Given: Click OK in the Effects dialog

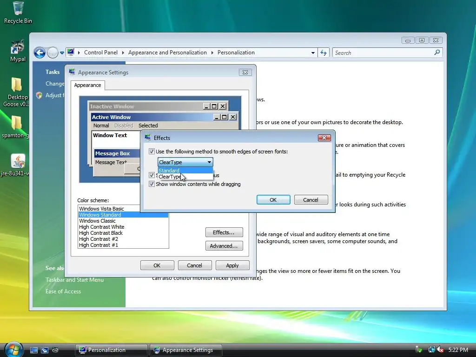Looking at the screenshot, I should pos(273,200).
